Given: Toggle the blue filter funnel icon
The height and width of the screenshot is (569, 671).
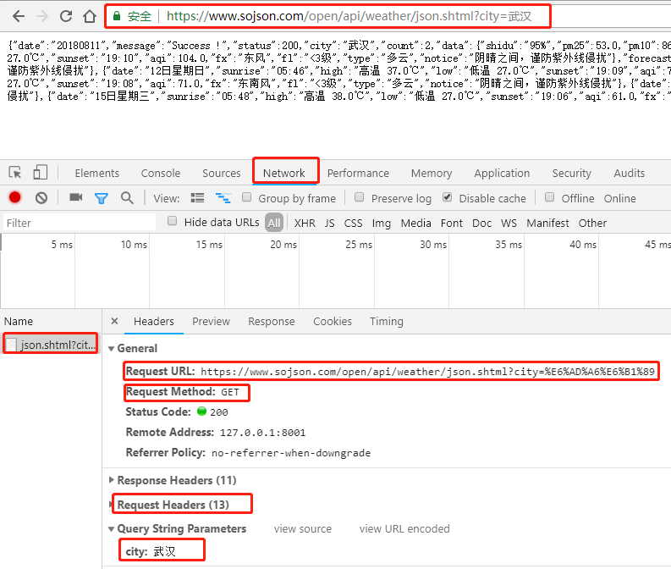Looking at the screenshot, I should point(102,198).
